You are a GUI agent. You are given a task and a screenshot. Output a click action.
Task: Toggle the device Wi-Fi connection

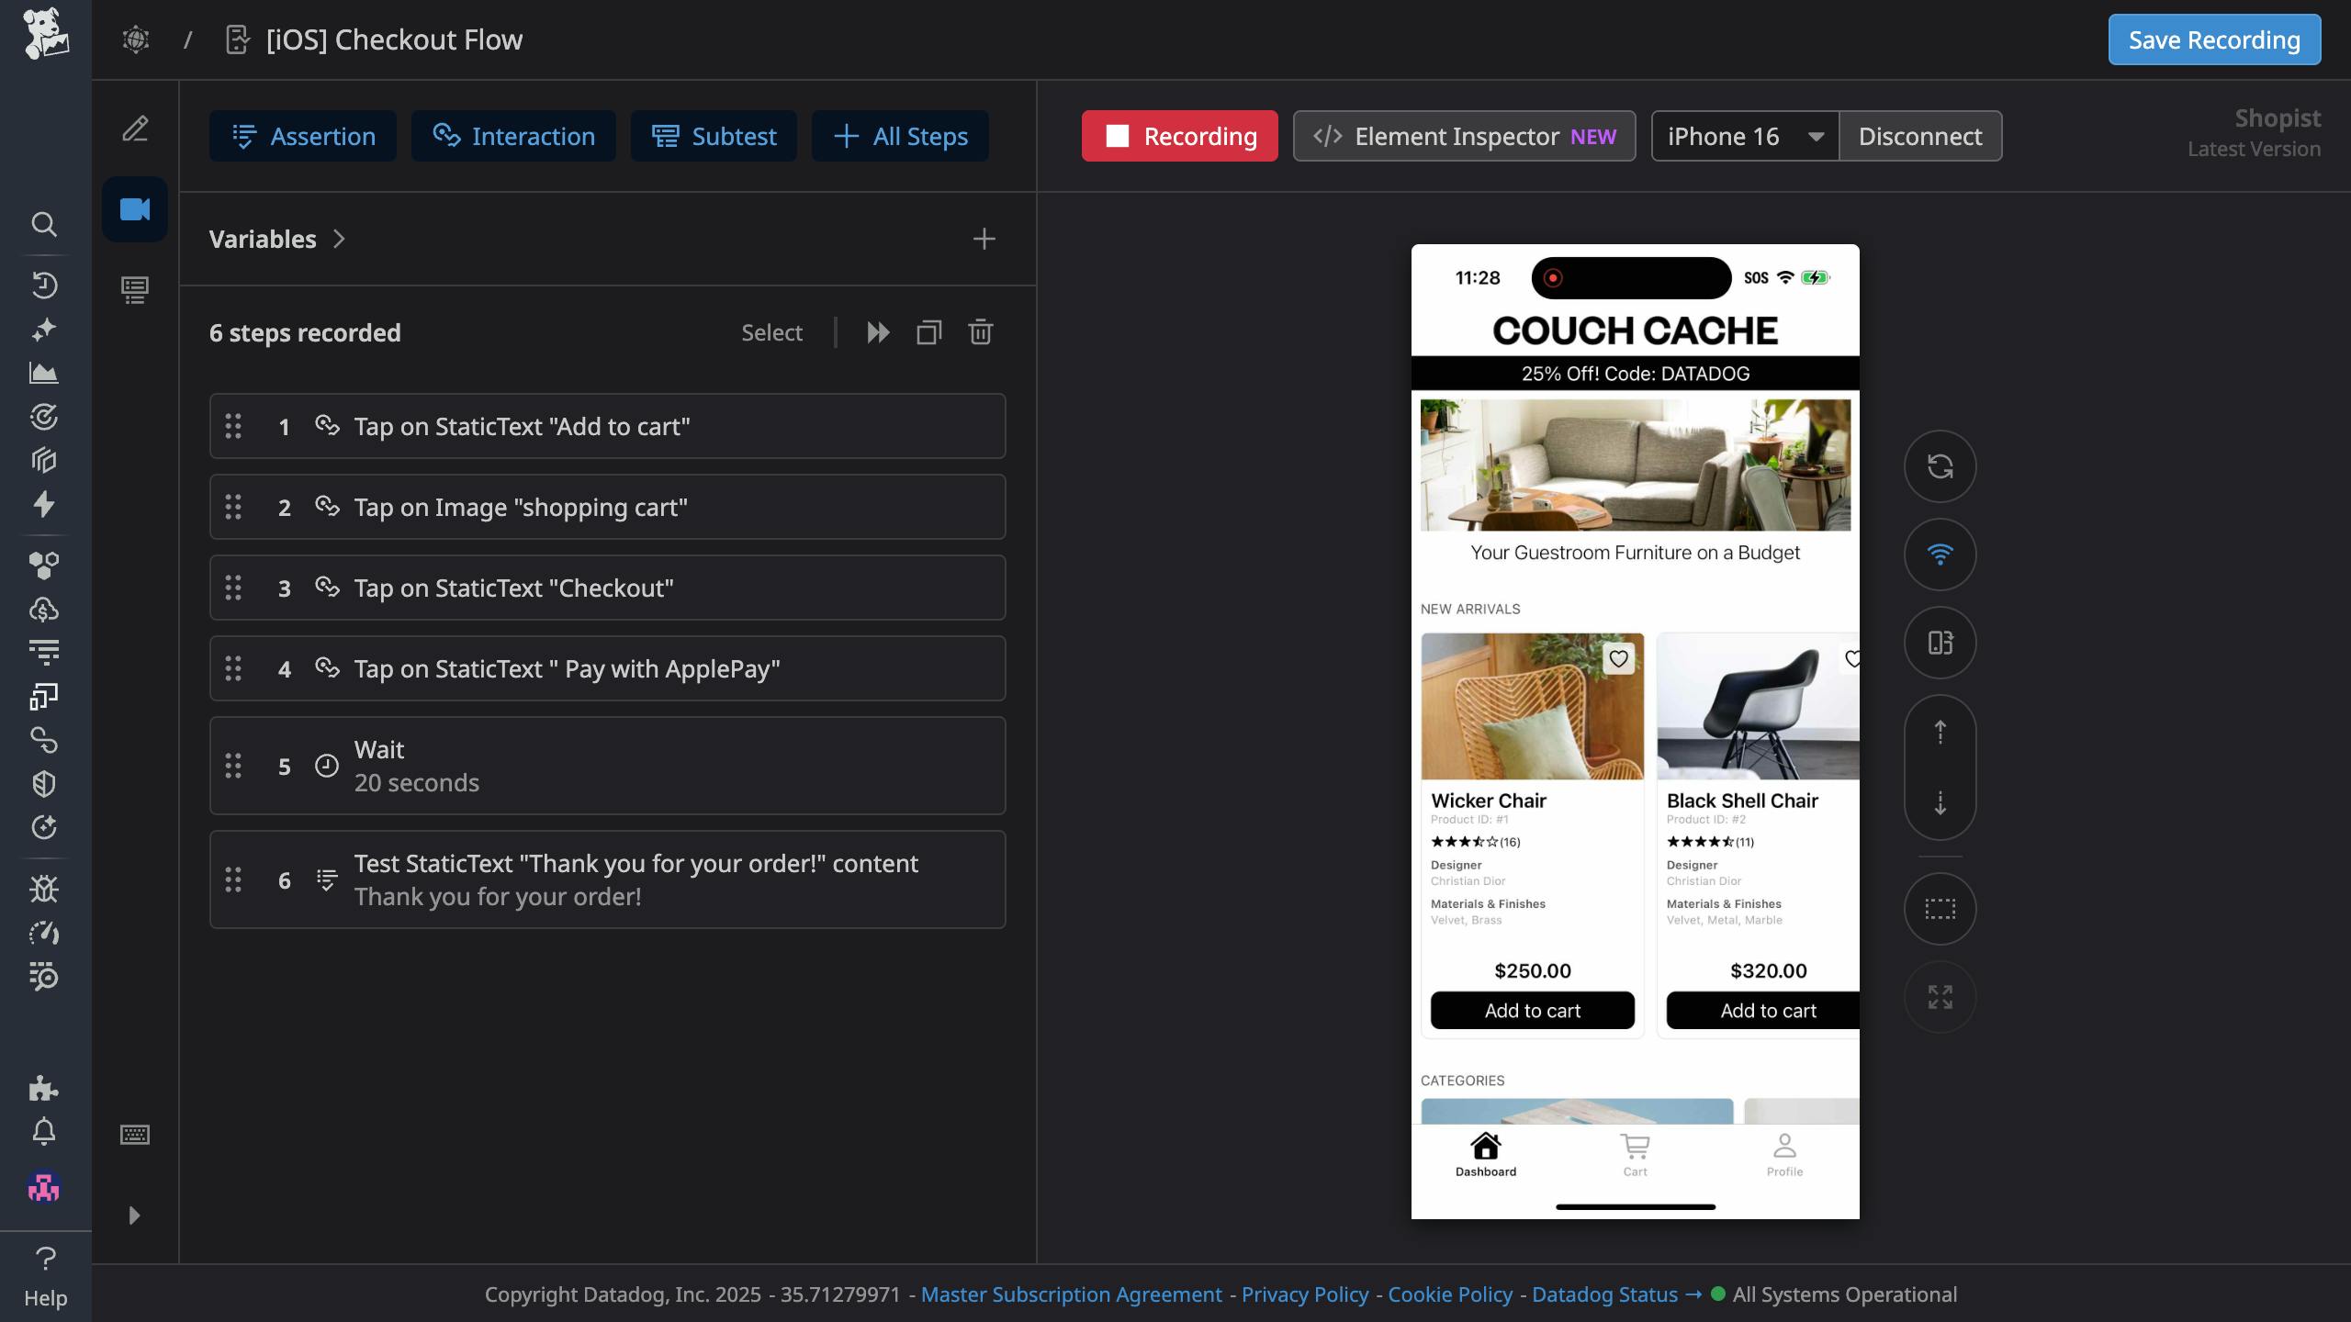(x=1940, y=554)
